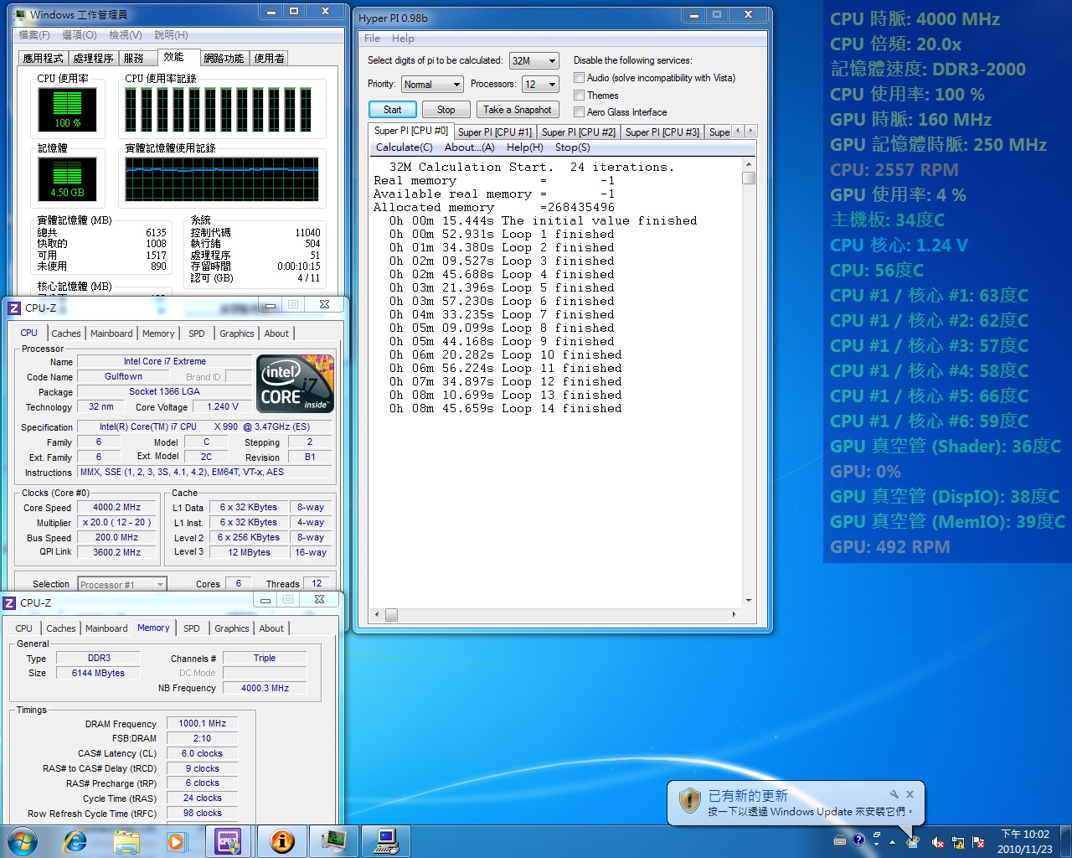Launch Internet Explorer from the taskbar
This screenshot has width=1072, height=858.
point(75,840)
